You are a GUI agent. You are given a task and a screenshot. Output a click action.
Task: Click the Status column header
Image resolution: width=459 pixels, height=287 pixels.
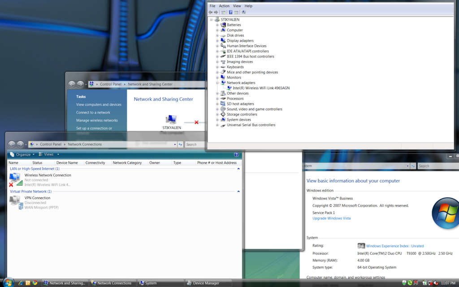tap(43, 163)
